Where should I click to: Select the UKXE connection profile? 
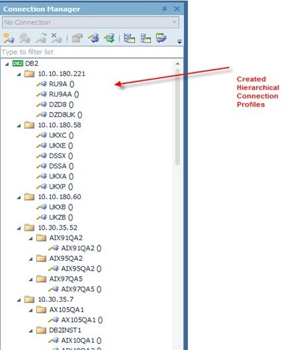(x=61, y=146)
